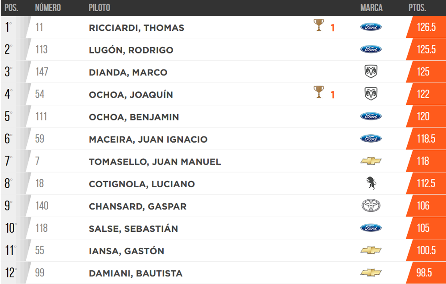Select the PTOS. column header
The width and height of the screenshot is (446, 284).
(417, 8)
